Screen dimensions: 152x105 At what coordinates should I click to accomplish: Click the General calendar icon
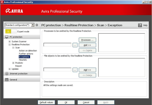pos(7,80)
